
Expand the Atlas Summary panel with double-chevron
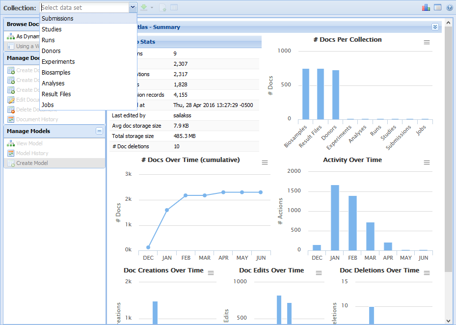[x=434, y=27]
